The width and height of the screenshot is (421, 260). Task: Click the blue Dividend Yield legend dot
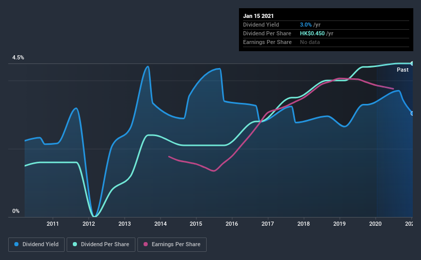pyautogui.click(x=16, y=244)
